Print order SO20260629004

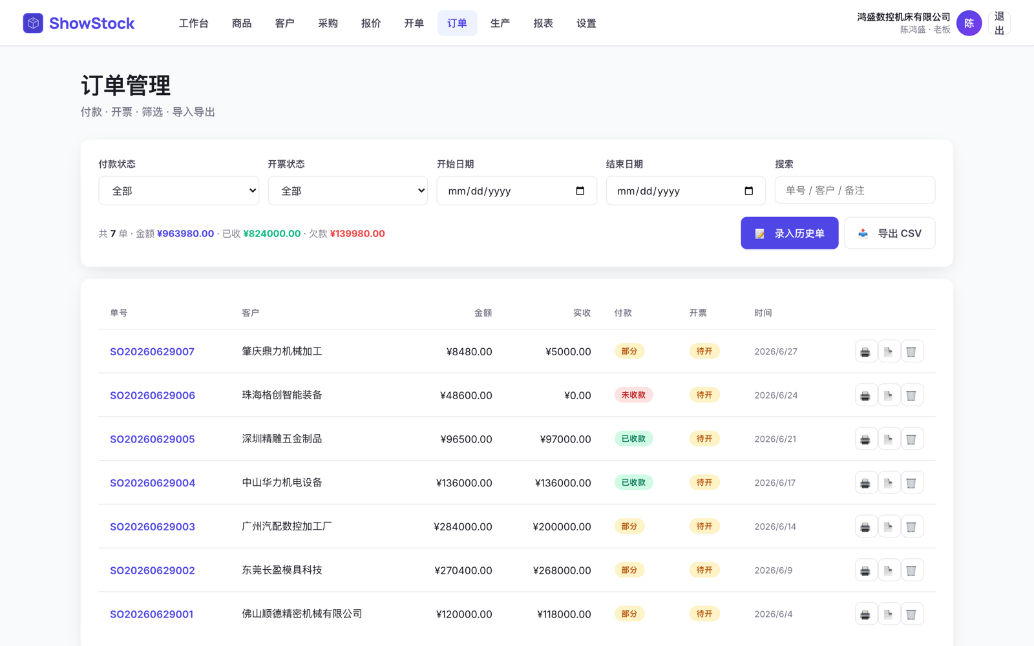coord(865,483)
